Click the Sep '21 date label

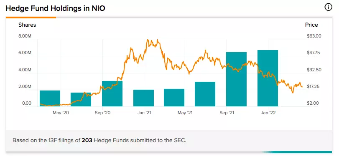(x=227, y=113)
